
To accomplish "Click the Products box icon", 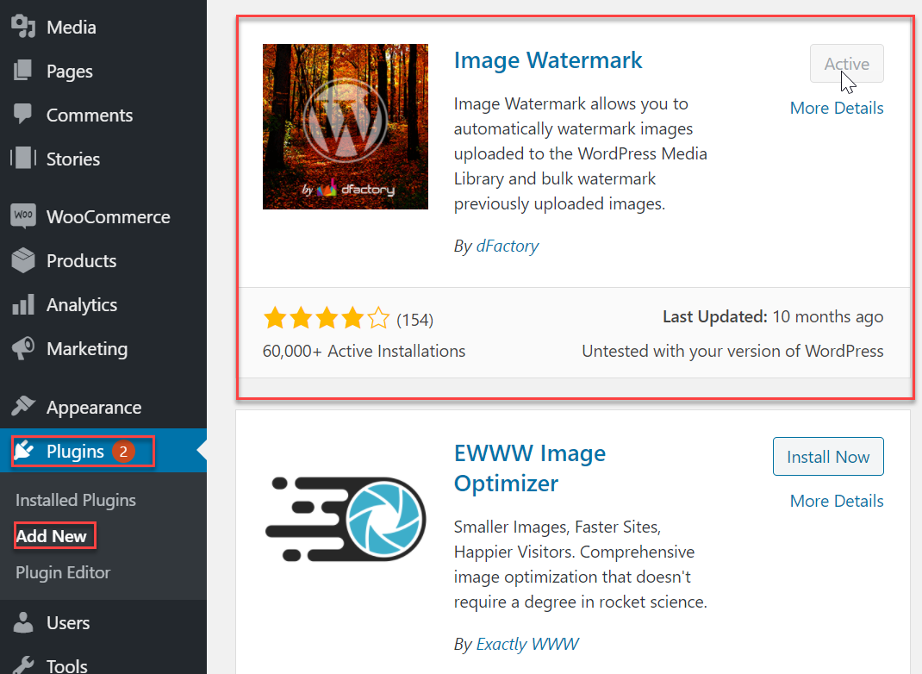I will click(x=22, y=260).
